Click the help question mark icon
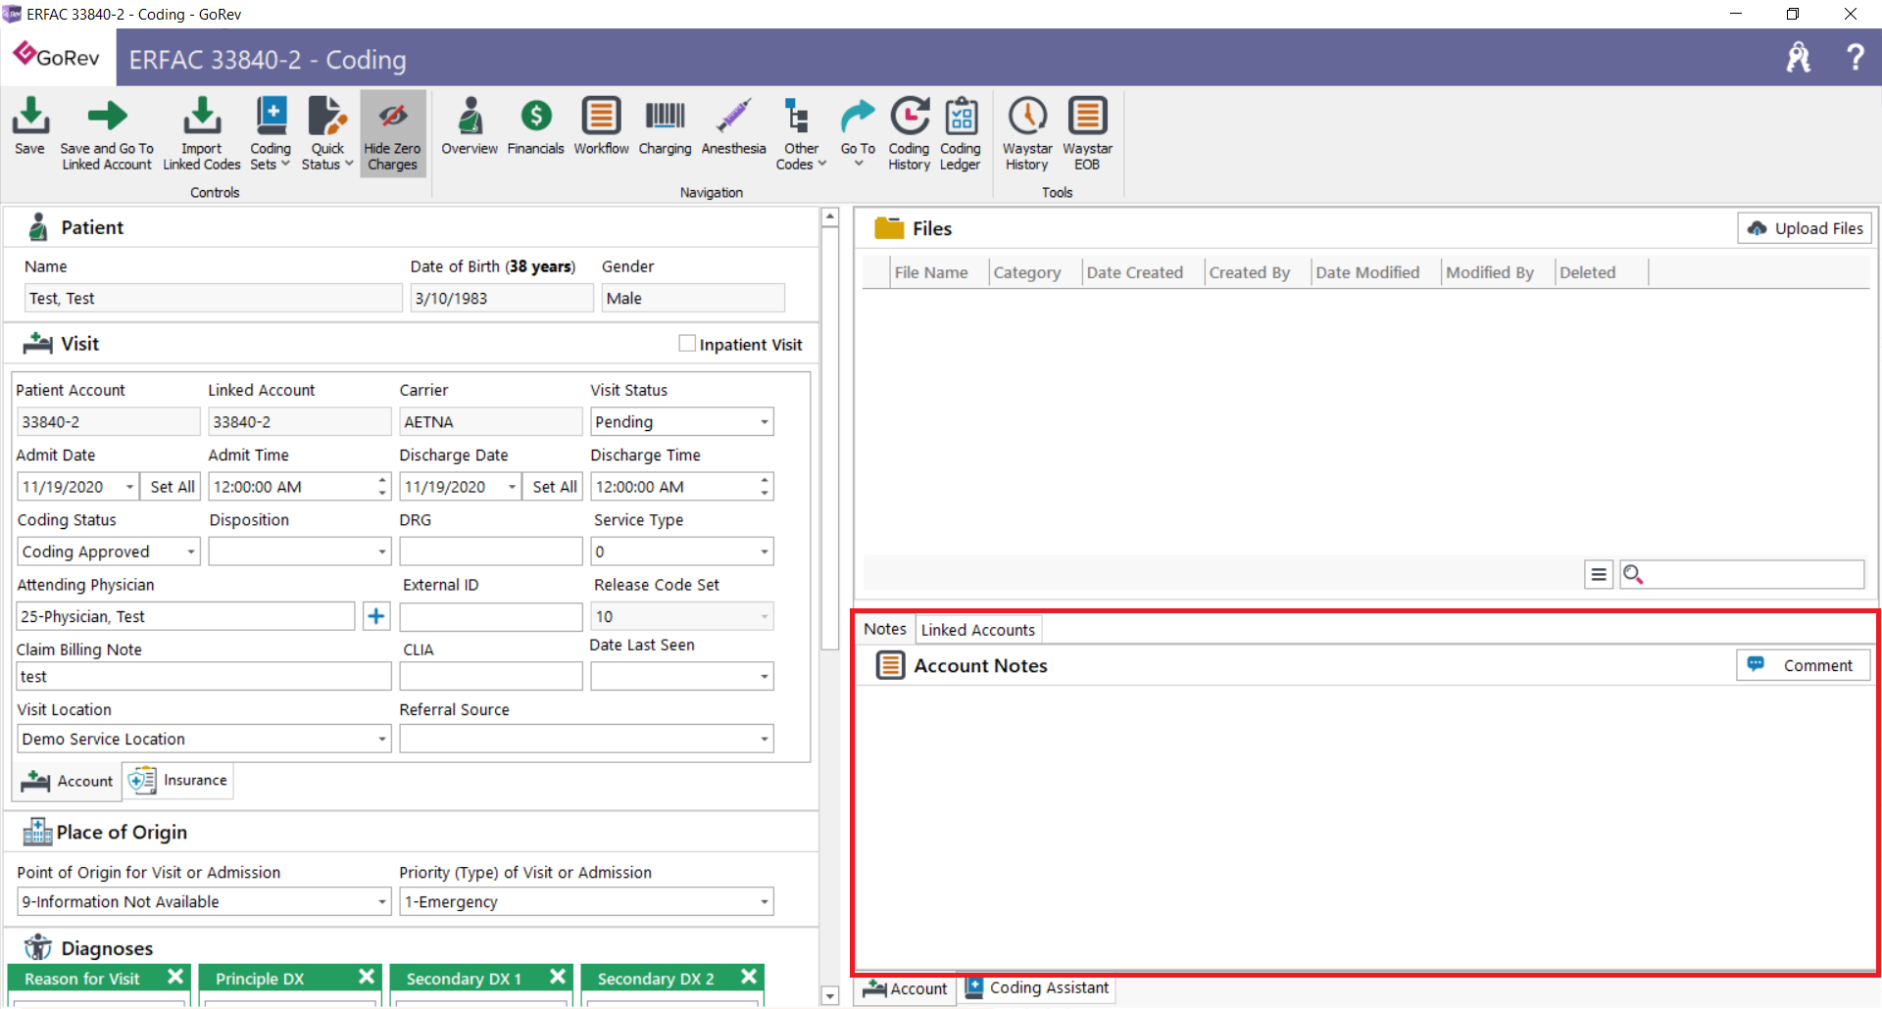Viewport: 1882px width, 1009px height. (x=1855, y=57)
